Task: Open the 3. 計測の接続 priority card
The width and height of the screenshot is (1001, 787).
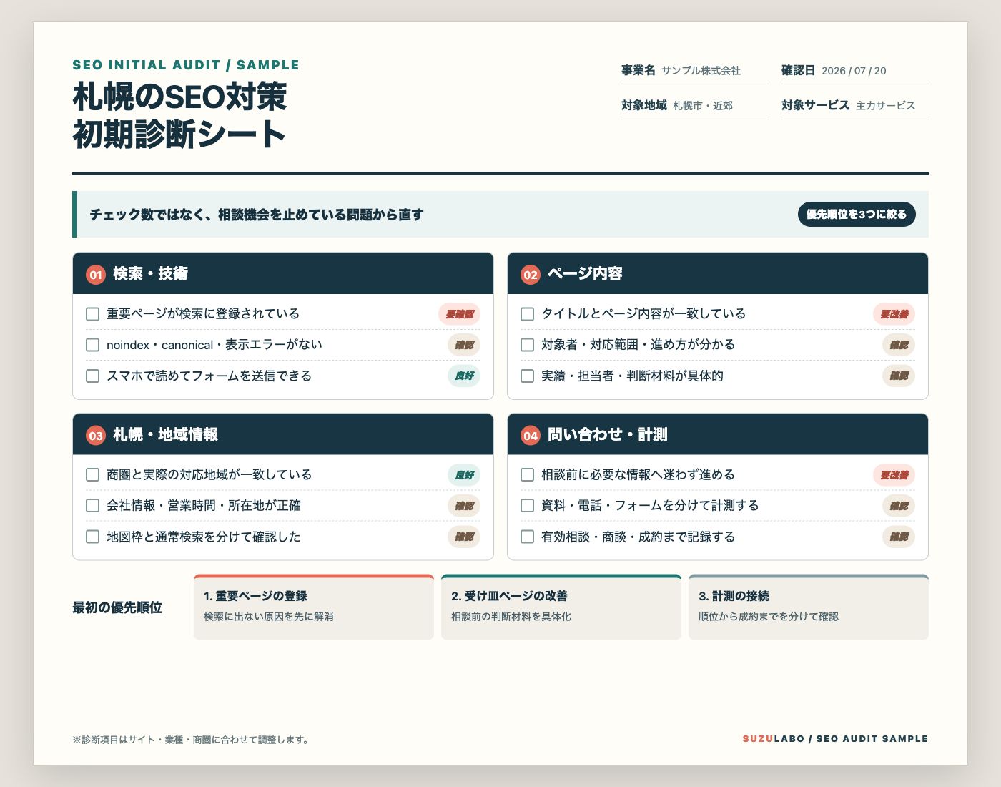Action: click(x=809, y=607)
